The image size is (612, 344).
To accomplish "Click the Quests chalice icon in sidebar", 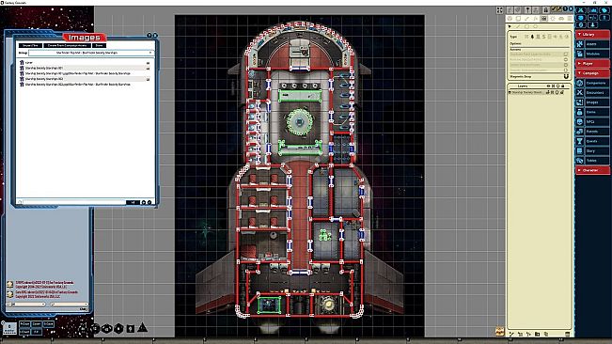I will coord(580,141).
